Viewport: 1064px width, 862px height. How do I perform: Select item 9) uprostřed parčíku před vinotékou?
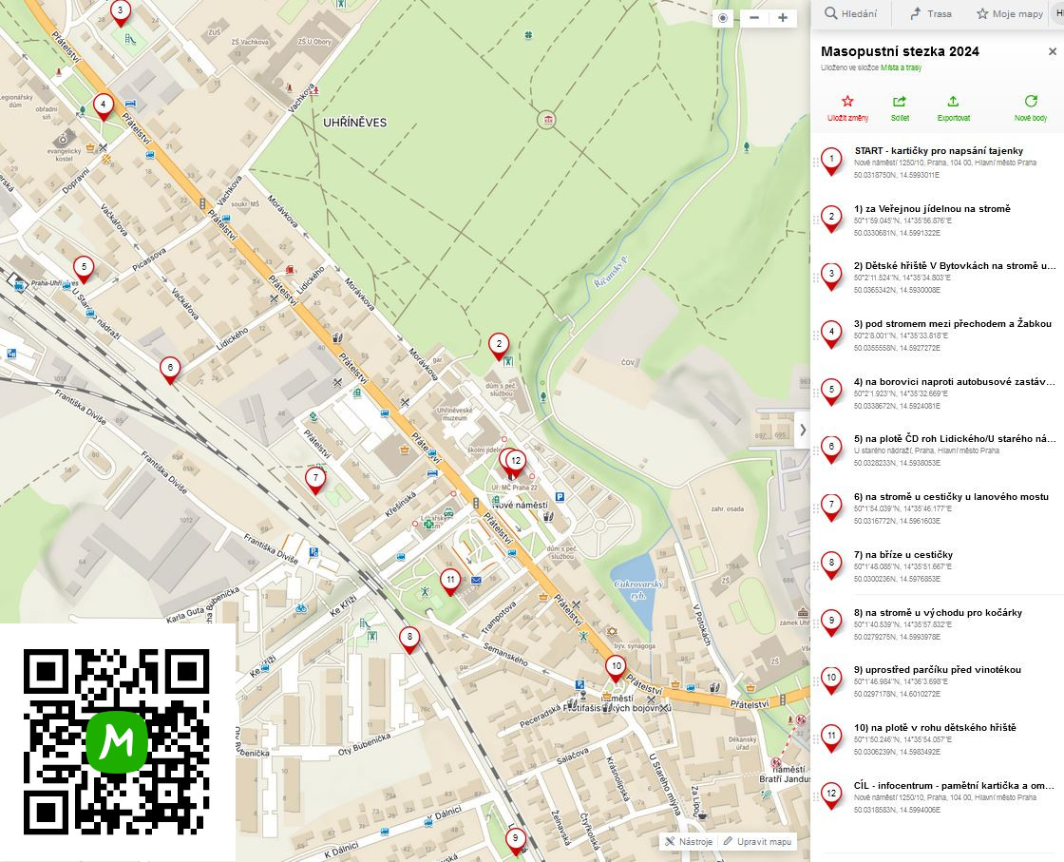pyautogui.click(x=937, y=681)
